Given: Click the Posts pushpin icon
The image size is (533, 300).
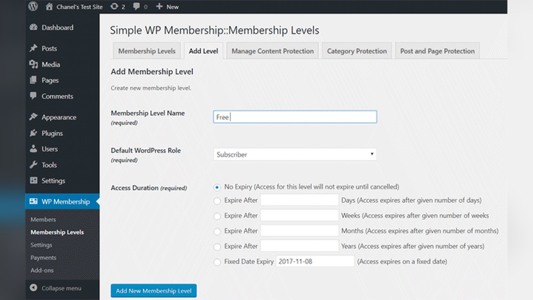Looking at the screenshot, I should pyautogui.click(x=34, y=48).
